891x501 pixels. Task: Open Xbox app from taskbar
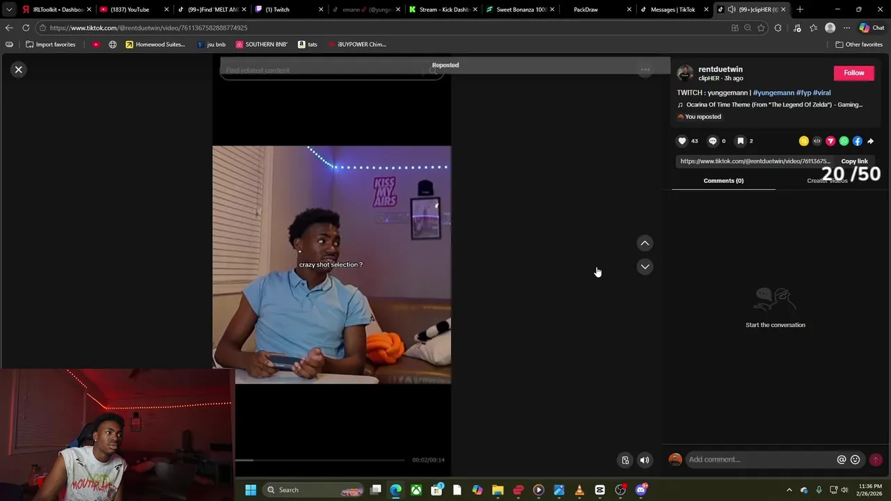(416, 490)
